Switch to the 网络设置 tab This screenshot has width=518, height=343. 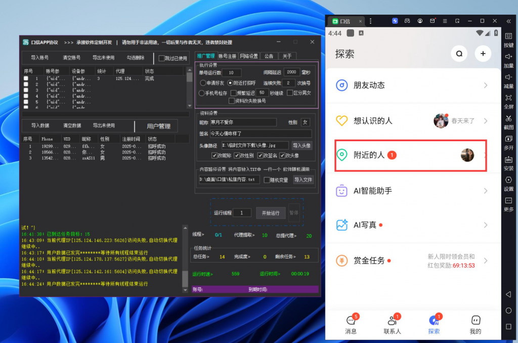pyautogui.click(x=249, y=56)
